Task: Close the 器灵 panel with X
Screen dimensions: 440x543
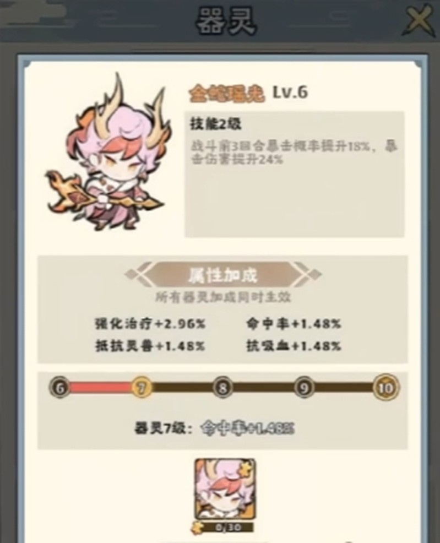Action: 419,19
